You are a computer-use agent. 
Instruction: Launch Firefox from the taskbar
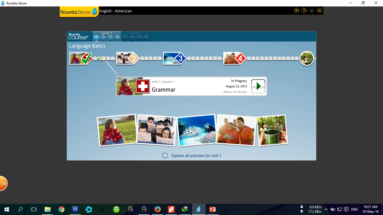(157, 210)
